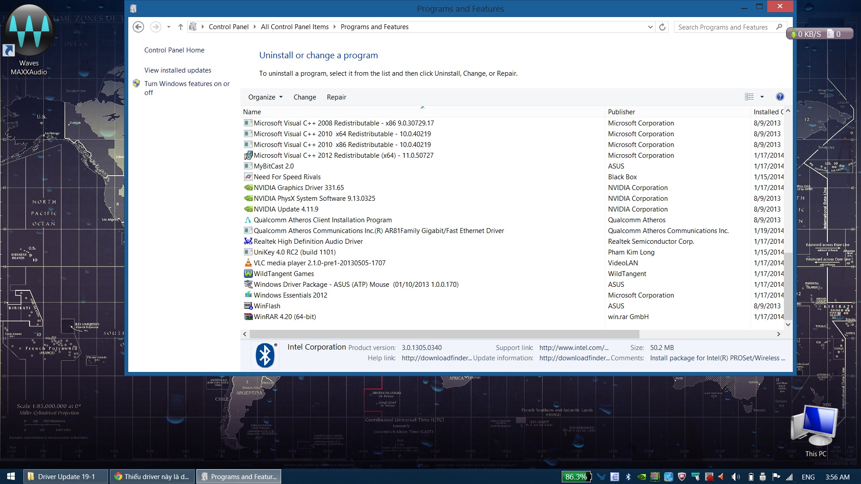Click the WinRAR 4.20 books icon
The image size is (861, 484).
coord(248,317)
